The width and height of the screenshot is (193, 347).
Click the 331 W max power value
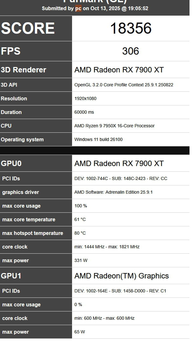pos(81,260)
